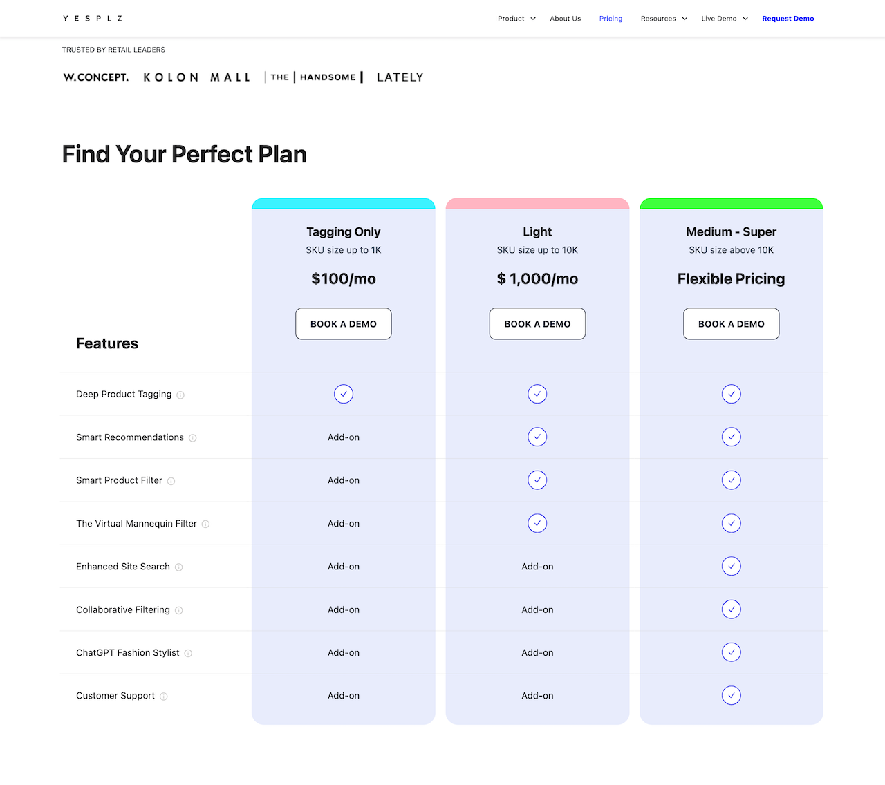Click the Request Demo link

[x=788, y=19]
